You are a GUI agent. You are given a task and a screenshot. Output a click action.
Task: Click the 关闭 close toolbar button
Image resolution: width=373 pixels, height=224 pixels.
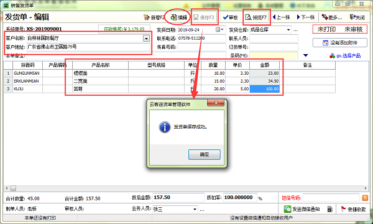point(357,17)
